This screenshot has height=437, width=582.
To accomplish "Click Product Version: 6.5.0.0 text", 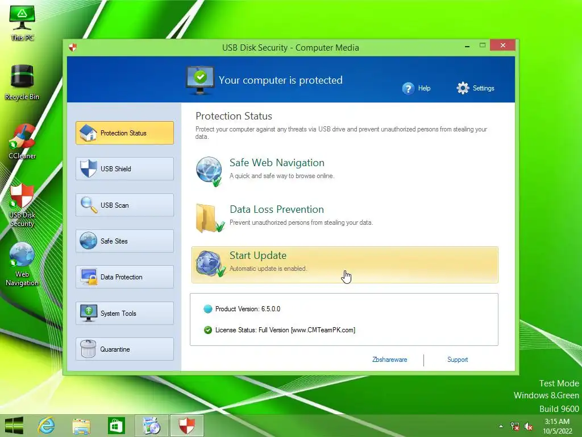I will tap(248, 309).
